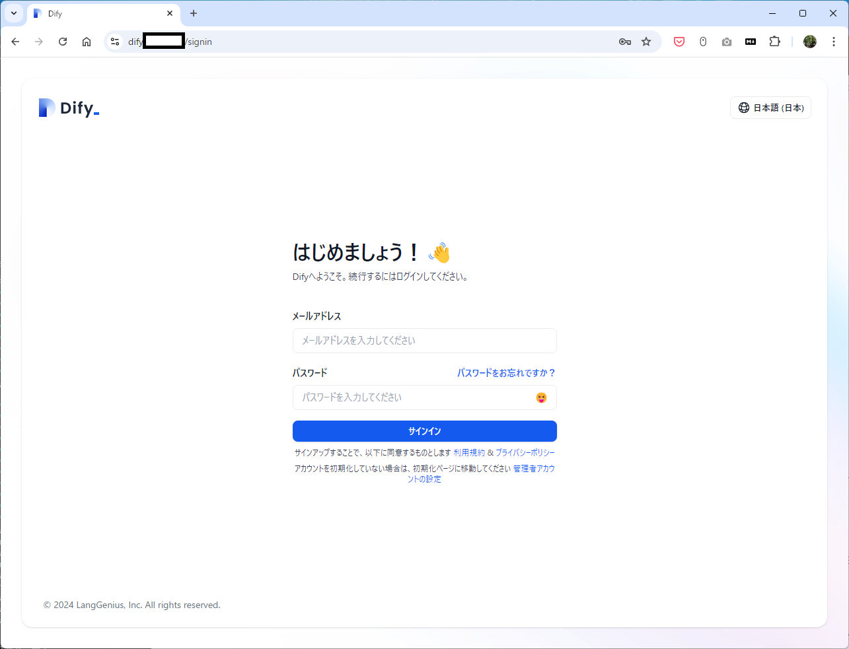Click the mouse-shaped extension icon
The height and width of the screenshot is (649, 849).
coord(703,42)
